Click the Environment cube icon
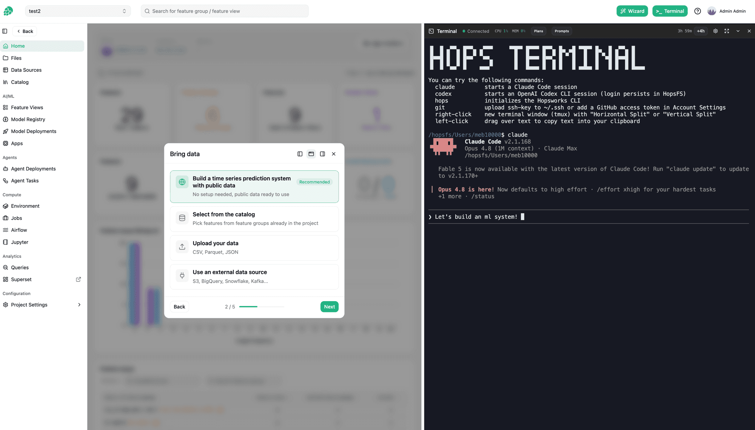This screenshot has width=755, height=430. pyautogui.click(x=6, y=206)
